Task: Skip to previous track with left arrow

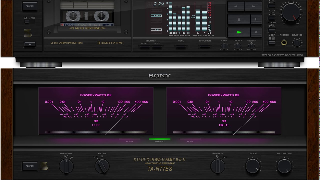Action: click(236, 6)
